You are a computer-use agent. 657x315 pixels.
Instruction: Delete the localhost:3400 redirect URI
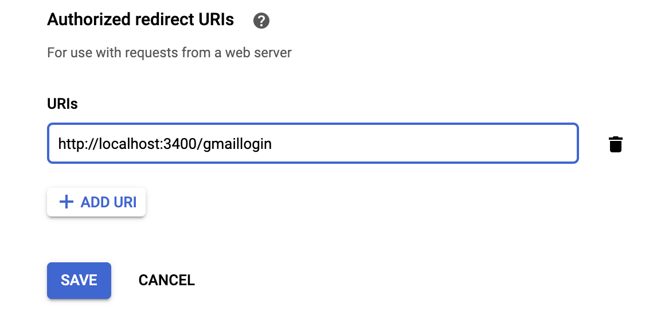point(615,144)
